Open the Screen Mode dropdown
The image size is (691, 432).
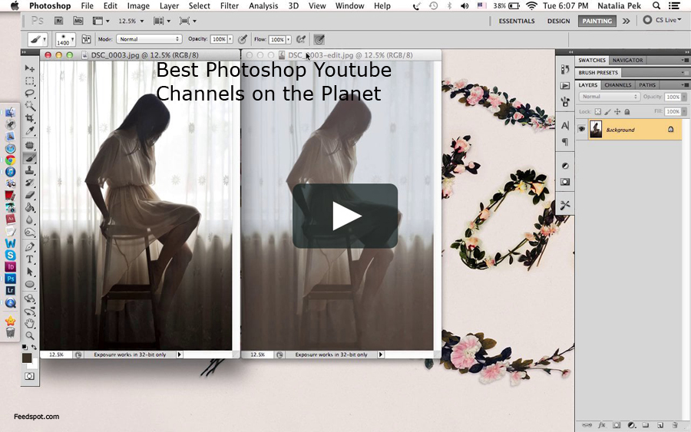[x=188, y=21]
